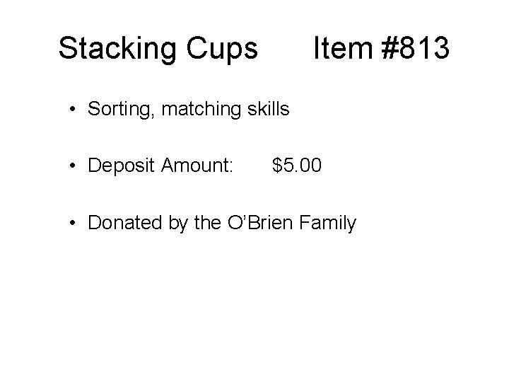Image resolution: width=509 pixels, height=382 pixels.
Task: Click the item number "#813"
Action: pos(414,49)
